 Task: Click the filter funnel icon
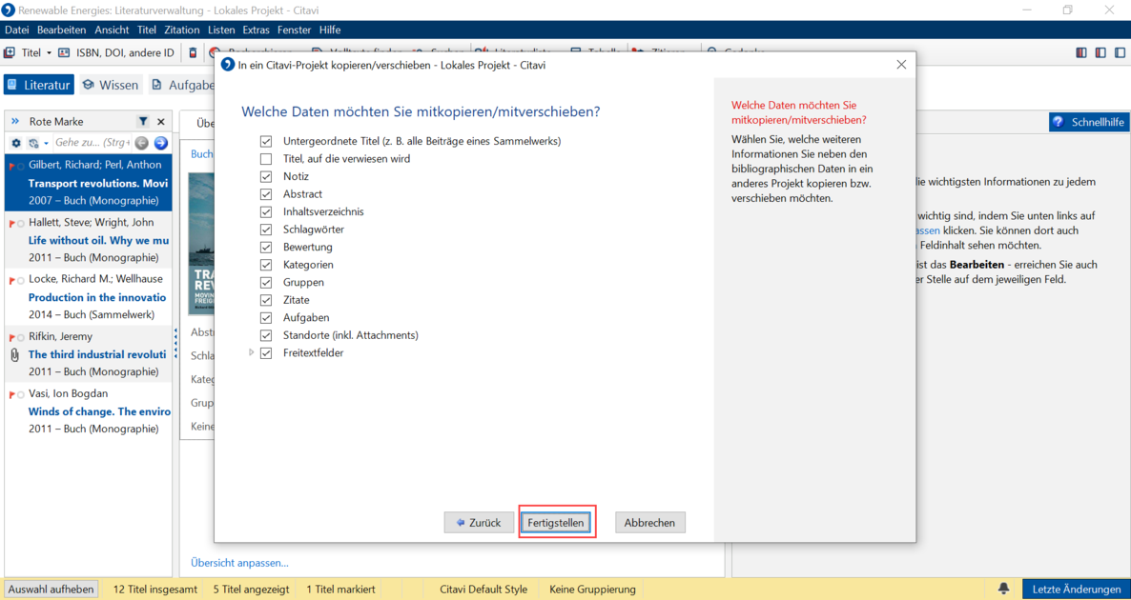tap(143, 122)
